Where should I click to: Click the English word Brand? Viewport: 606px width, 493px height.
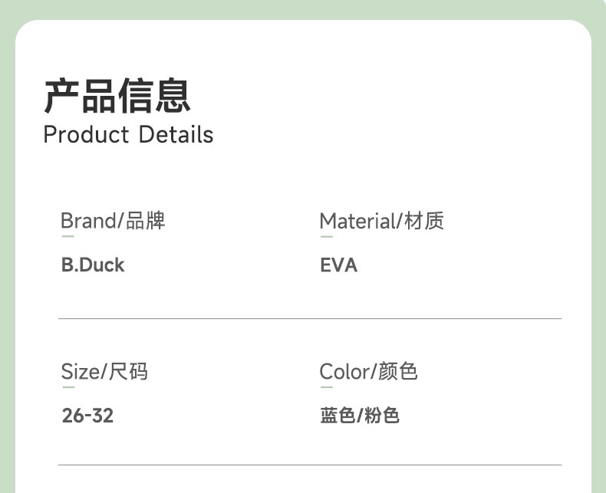click(x=88, y=222)
